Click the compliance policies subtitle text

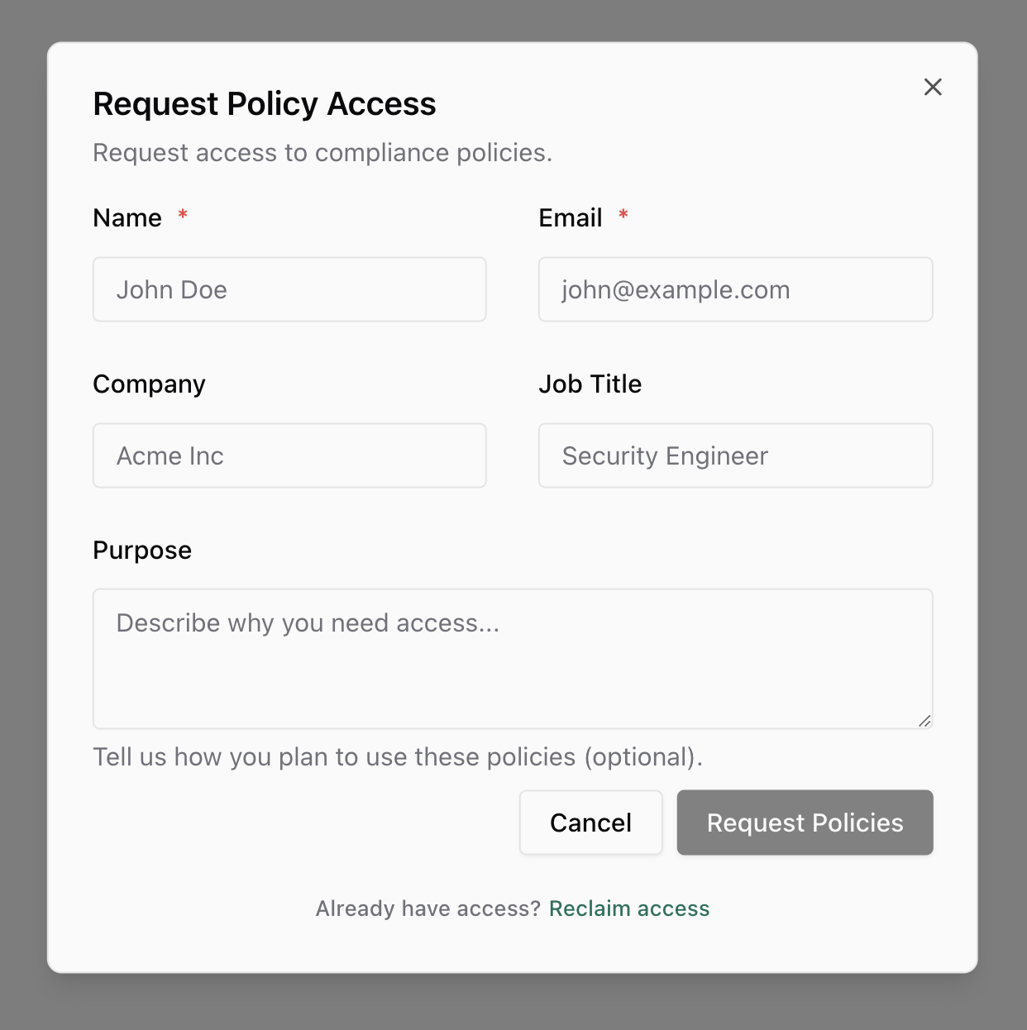[322, 152]
